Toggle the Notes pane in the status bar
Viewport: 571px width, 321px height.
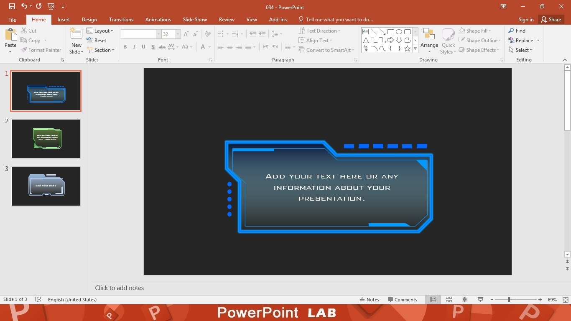point(369,300)
